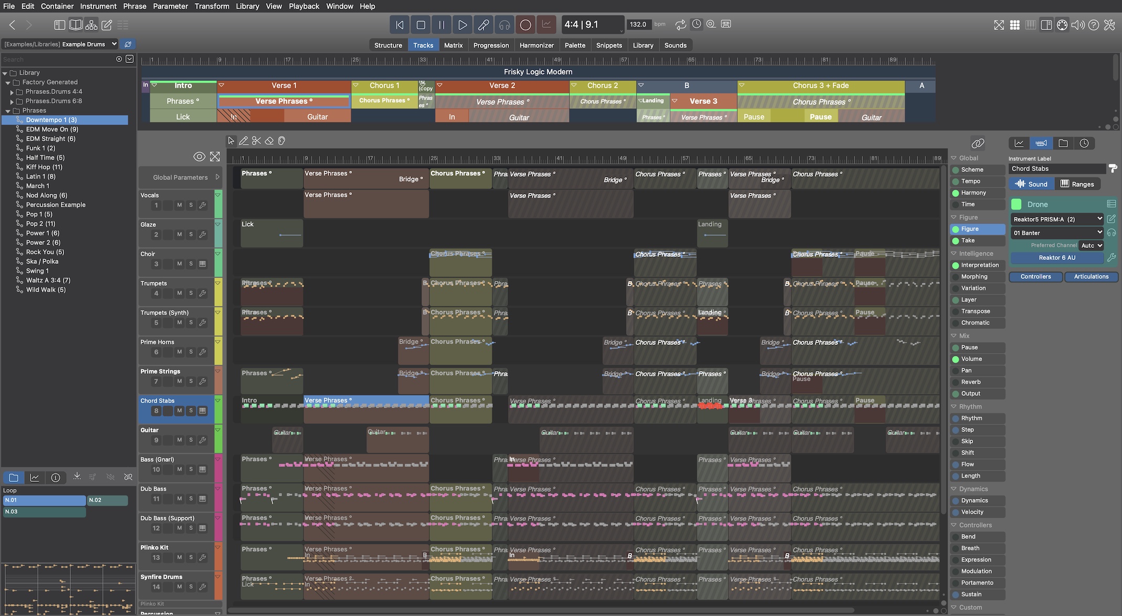The image size is (1122, 616).
Task: Click the Search field in library panel
Action: [x=58, y=59]
